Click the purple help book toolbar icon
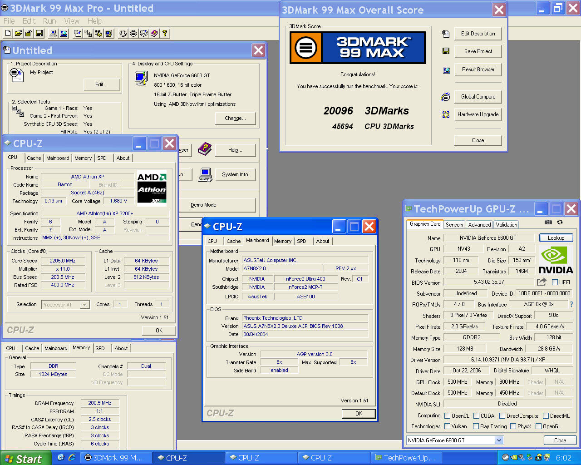 (154, 33)
